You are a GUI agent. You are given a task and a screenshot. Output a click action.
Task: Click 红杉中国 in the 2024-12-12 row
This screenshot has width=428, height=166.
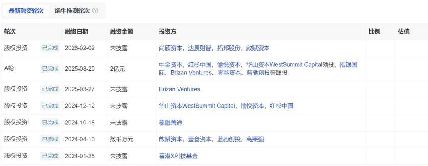(282, 106)
